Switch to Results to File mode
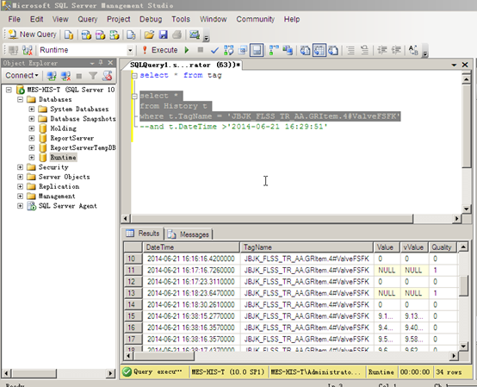This screenshot has height=387, width=477. (x=333, y=50)
